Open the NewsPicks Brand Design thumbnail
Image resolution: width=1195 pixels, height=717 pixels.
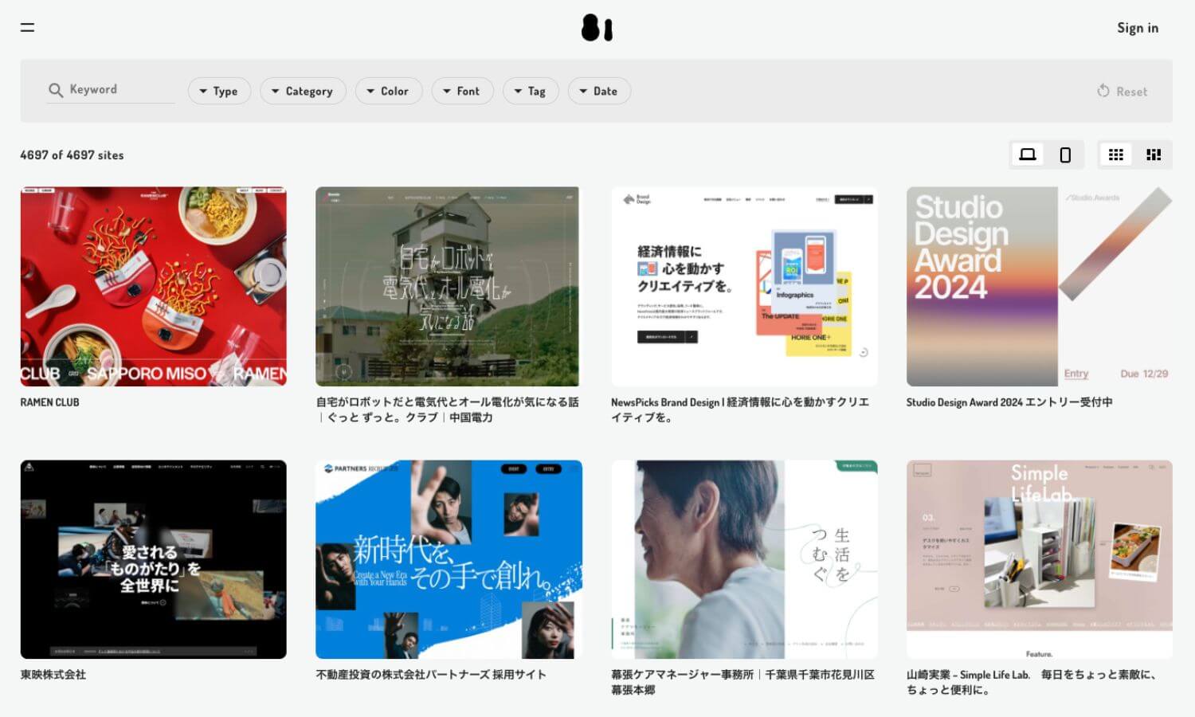[744, 287]
